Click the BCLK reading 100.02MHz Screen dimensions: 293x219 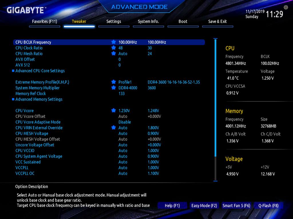pos(270,63)
